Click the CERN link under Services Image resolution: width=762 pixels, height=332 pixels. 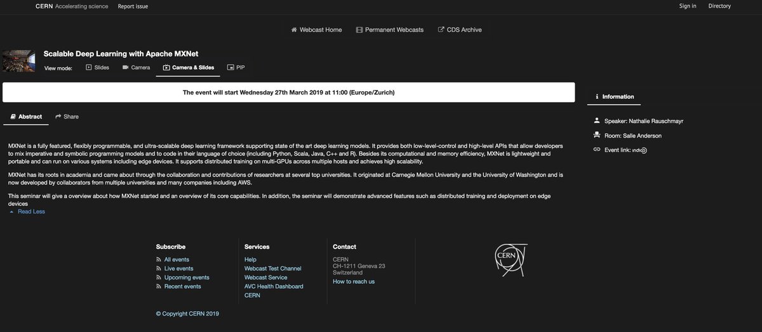coord(252,295)
